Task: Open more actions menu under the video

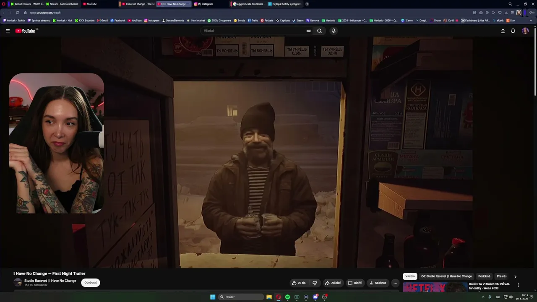Action: [395, 283]
